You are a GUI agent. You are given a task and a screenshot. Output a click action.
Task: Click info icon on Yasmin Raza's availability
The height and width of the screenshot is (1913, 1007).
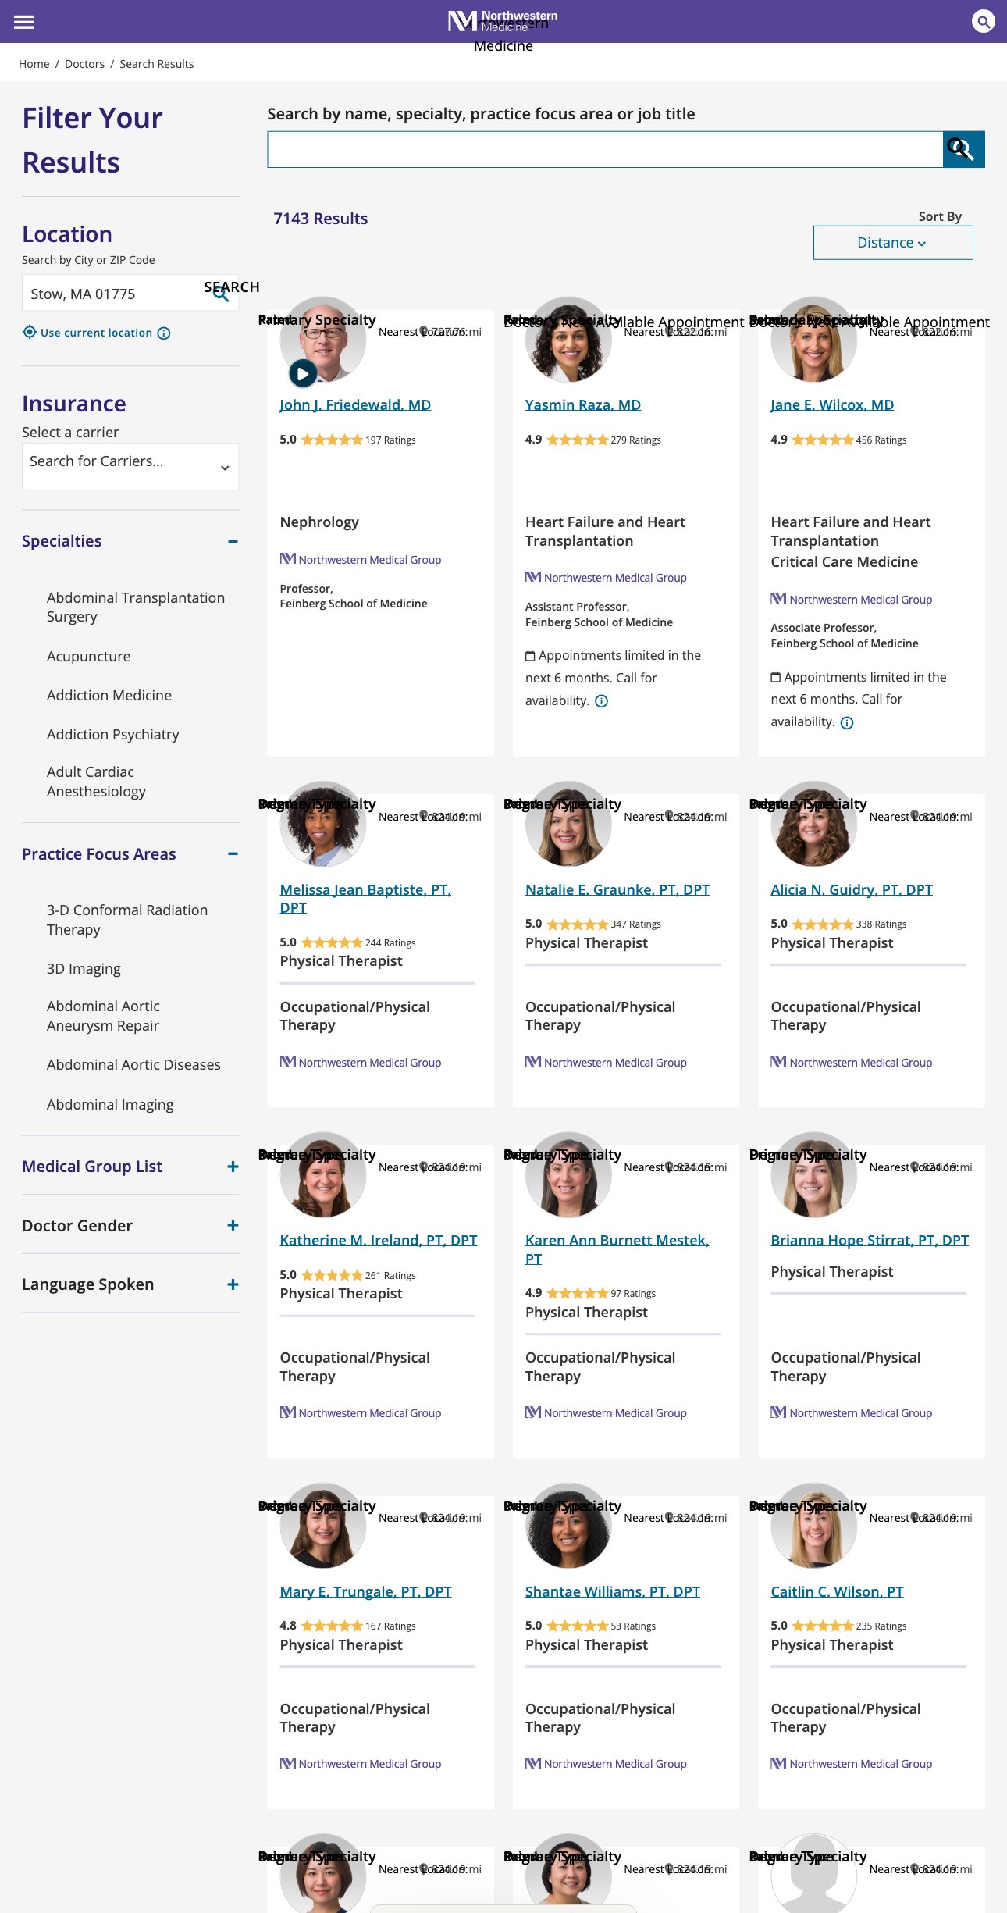point(601,701)
